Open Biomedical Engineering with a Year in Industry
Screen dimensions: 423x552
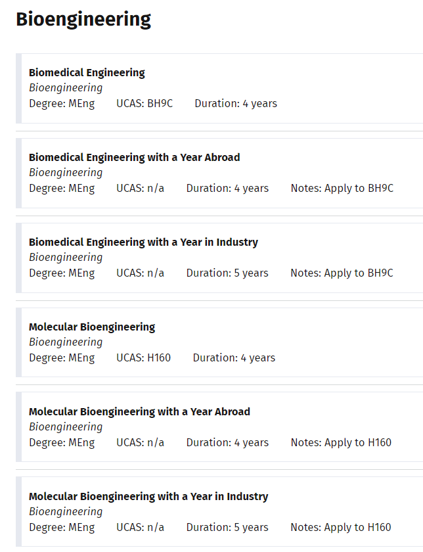(143, 242)
